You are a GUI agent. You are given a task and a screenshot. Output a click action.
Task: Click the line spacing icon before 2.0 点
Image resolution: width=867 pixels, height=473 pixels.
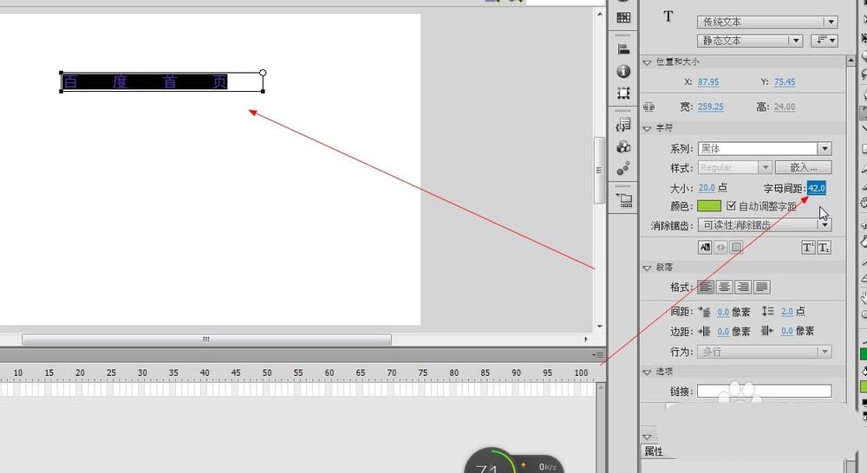(767, 311)
